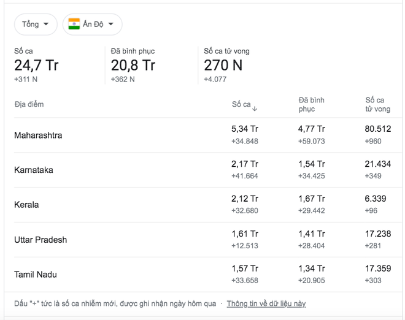Click Tamil Nadu cases value 1,57 Tr
The width and height of the screenshot is (405, 320).
[245, 269]
